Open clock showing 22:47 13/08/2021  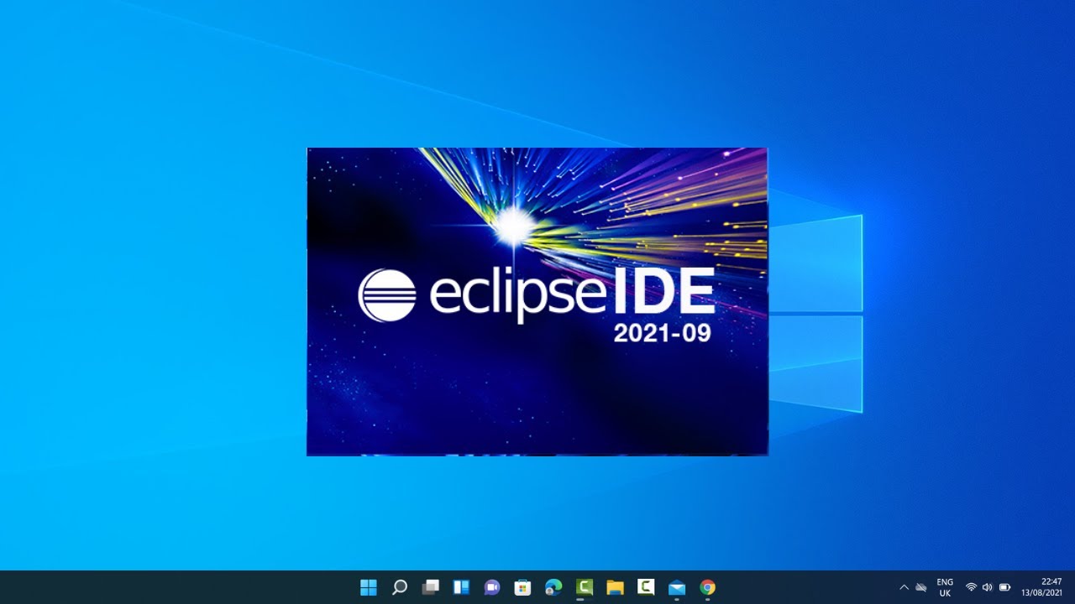point(1042,587)
